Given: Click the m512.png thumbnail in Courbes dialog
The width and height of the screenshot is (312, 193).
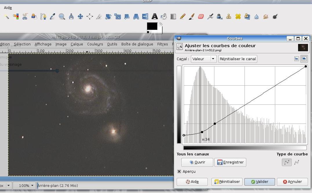Looking at the screenshot, I should (303, 48).
